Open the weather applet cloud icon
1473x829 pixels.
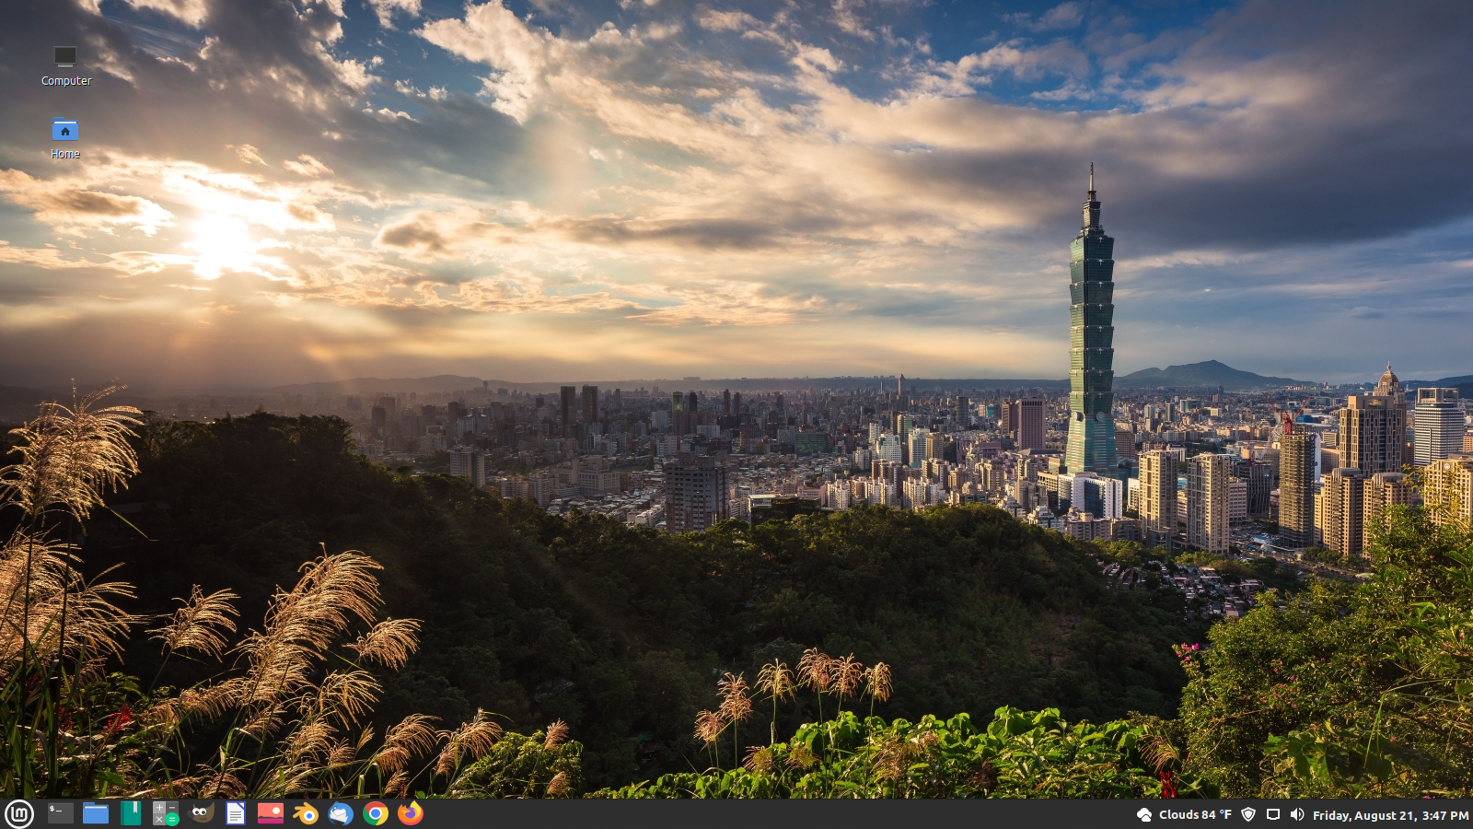[1144, 814]
